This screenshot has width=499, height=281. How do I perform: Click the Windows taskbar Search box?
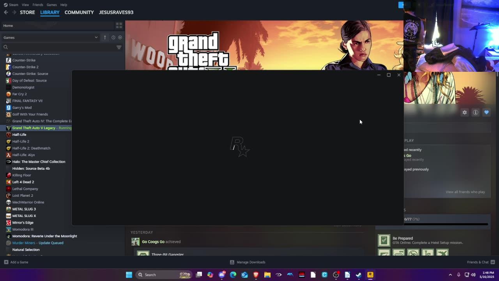point(164,275)
